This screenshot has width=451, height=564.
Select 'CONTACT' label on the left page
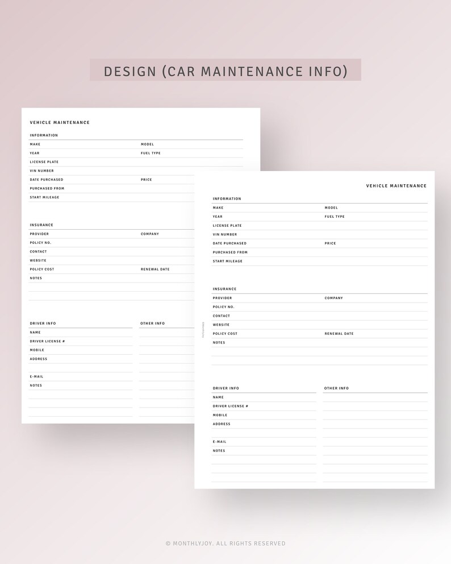[38, 251]
